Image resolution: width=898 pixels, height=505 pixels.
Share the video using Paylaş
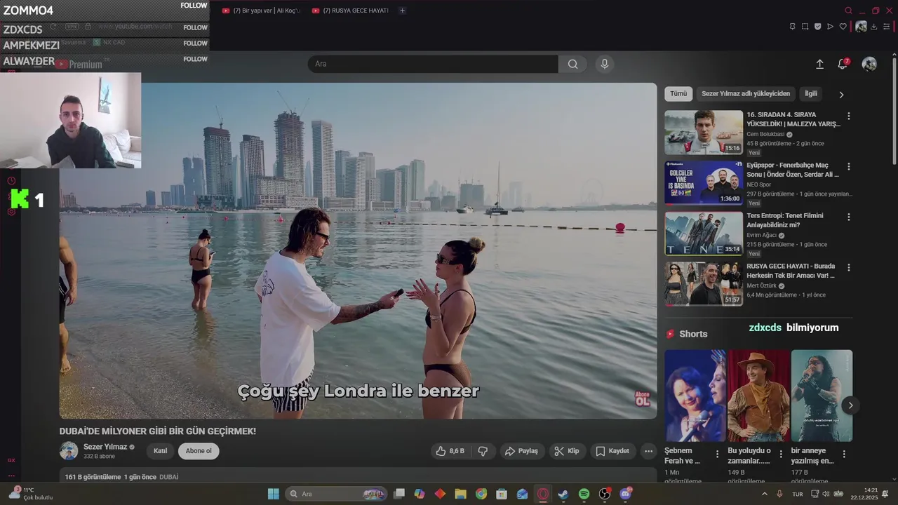pos(521,451)
